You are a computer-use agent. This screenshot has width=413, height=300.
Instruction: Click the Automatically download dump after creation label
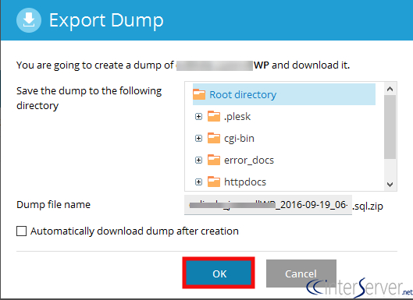134,231
